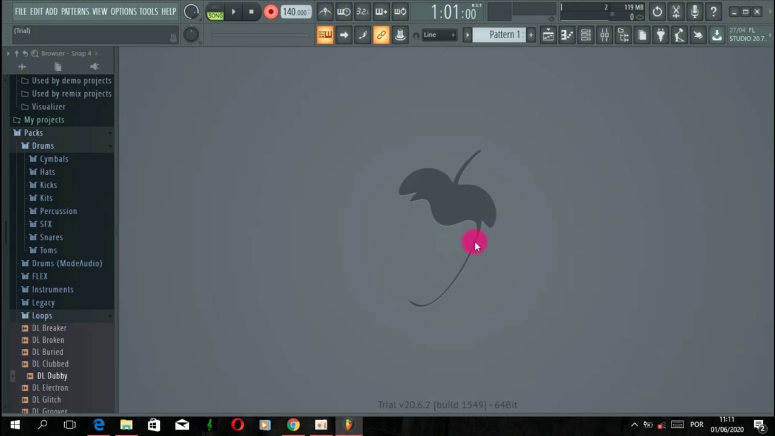Switch to browser current project files tab
The height and width of the screenshot is (436, 775).
coord(58,67)
